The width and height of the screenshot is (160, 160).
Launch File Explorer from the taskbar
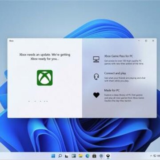pos(80,156)
